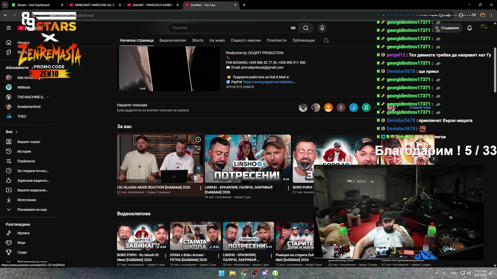Open Windows Start menu
The height and width of the screenshot is (279, 497).
click(221, 273)
